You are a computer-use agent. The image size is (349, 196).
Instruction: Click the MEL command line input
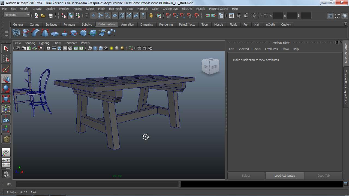pos(97,184)
